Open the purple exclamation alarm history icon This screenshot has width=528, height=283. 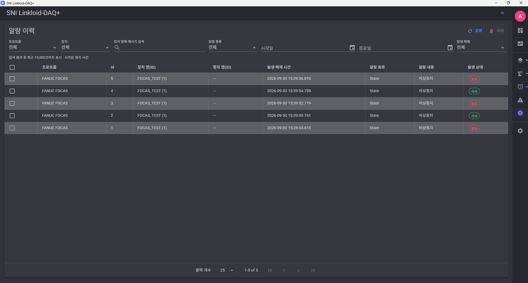[520, 113]
